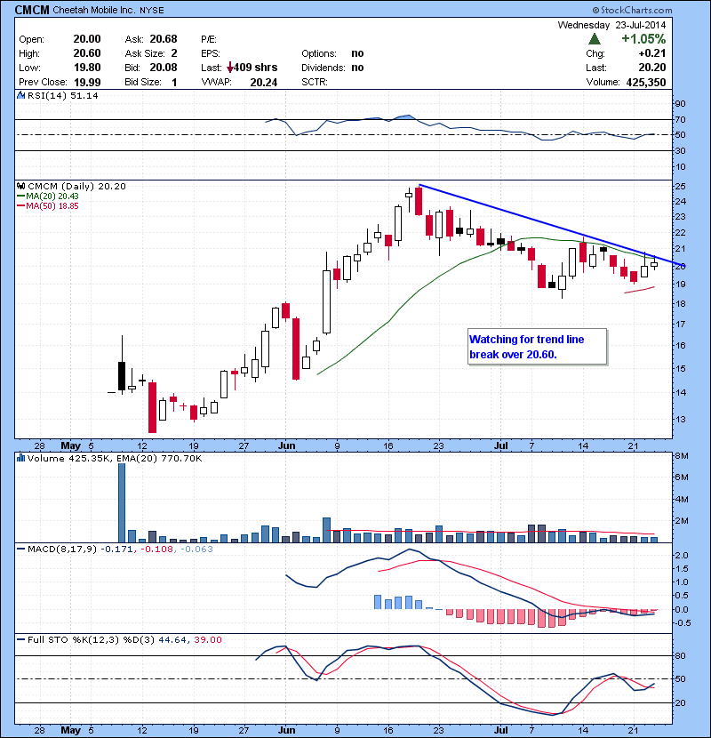This screenshot has width=711, height=738.
Task: Click the +1.05% percent change value
Action: (x=643, y=39)
